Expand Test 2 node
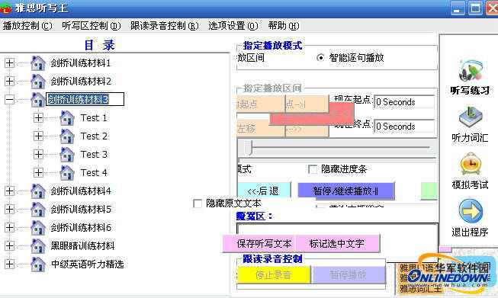This screenshot has height=298, width=498. coord(38,136)
